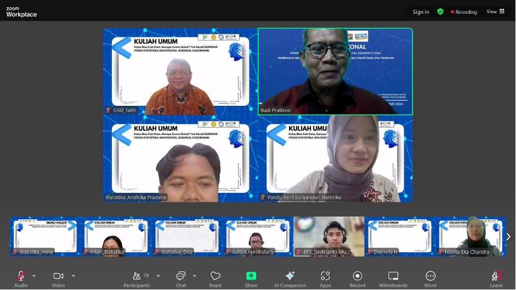This screenshot has width=516, height=290.
Task: Toggle camera with the Video button
Action: (59, 278)
